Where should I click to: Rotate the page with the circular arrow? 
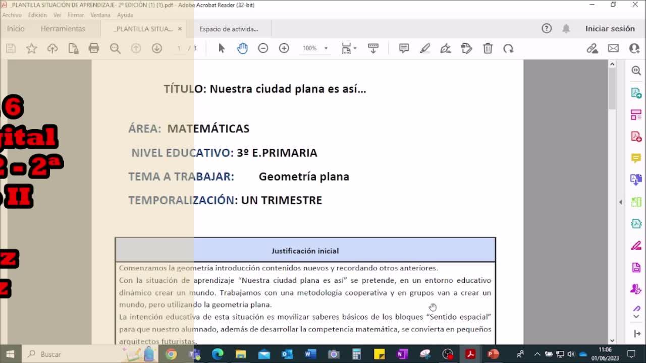pos(508,48)
